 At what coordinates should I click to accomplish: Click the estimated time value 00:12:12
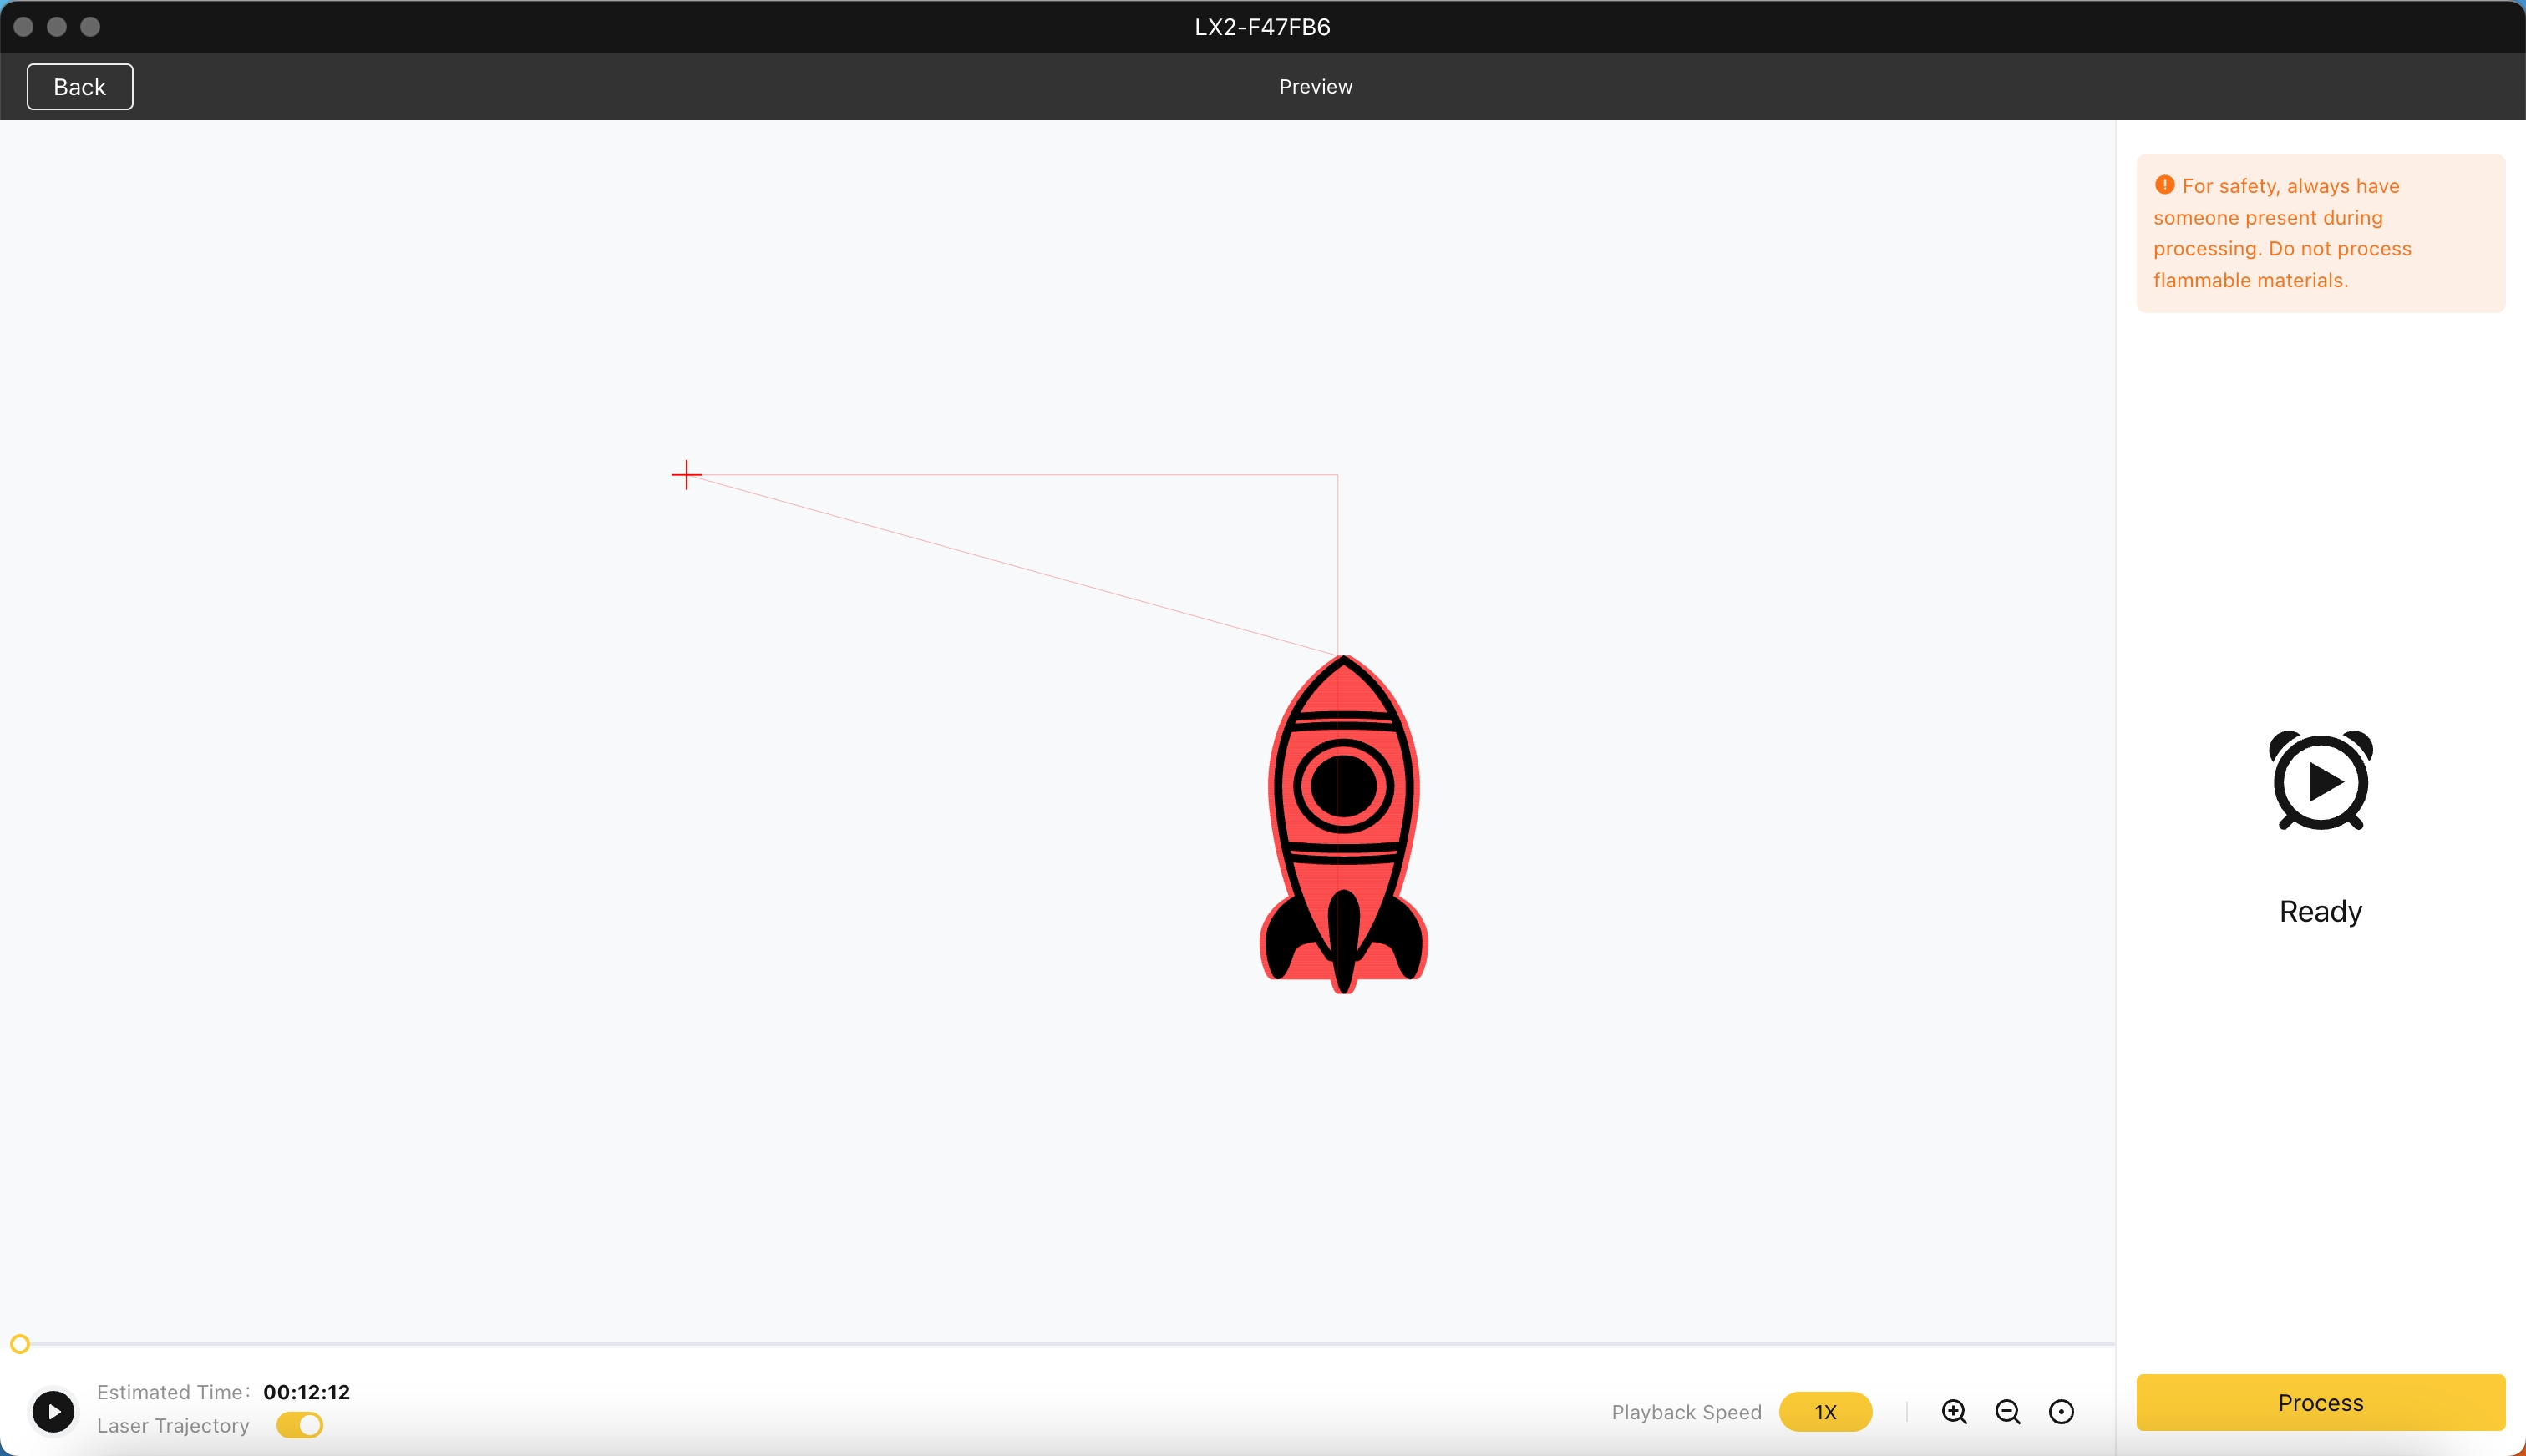pos(306,1392)
